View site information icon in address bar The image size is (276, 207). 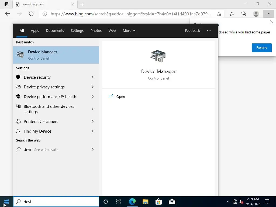[x=45, y=14]
